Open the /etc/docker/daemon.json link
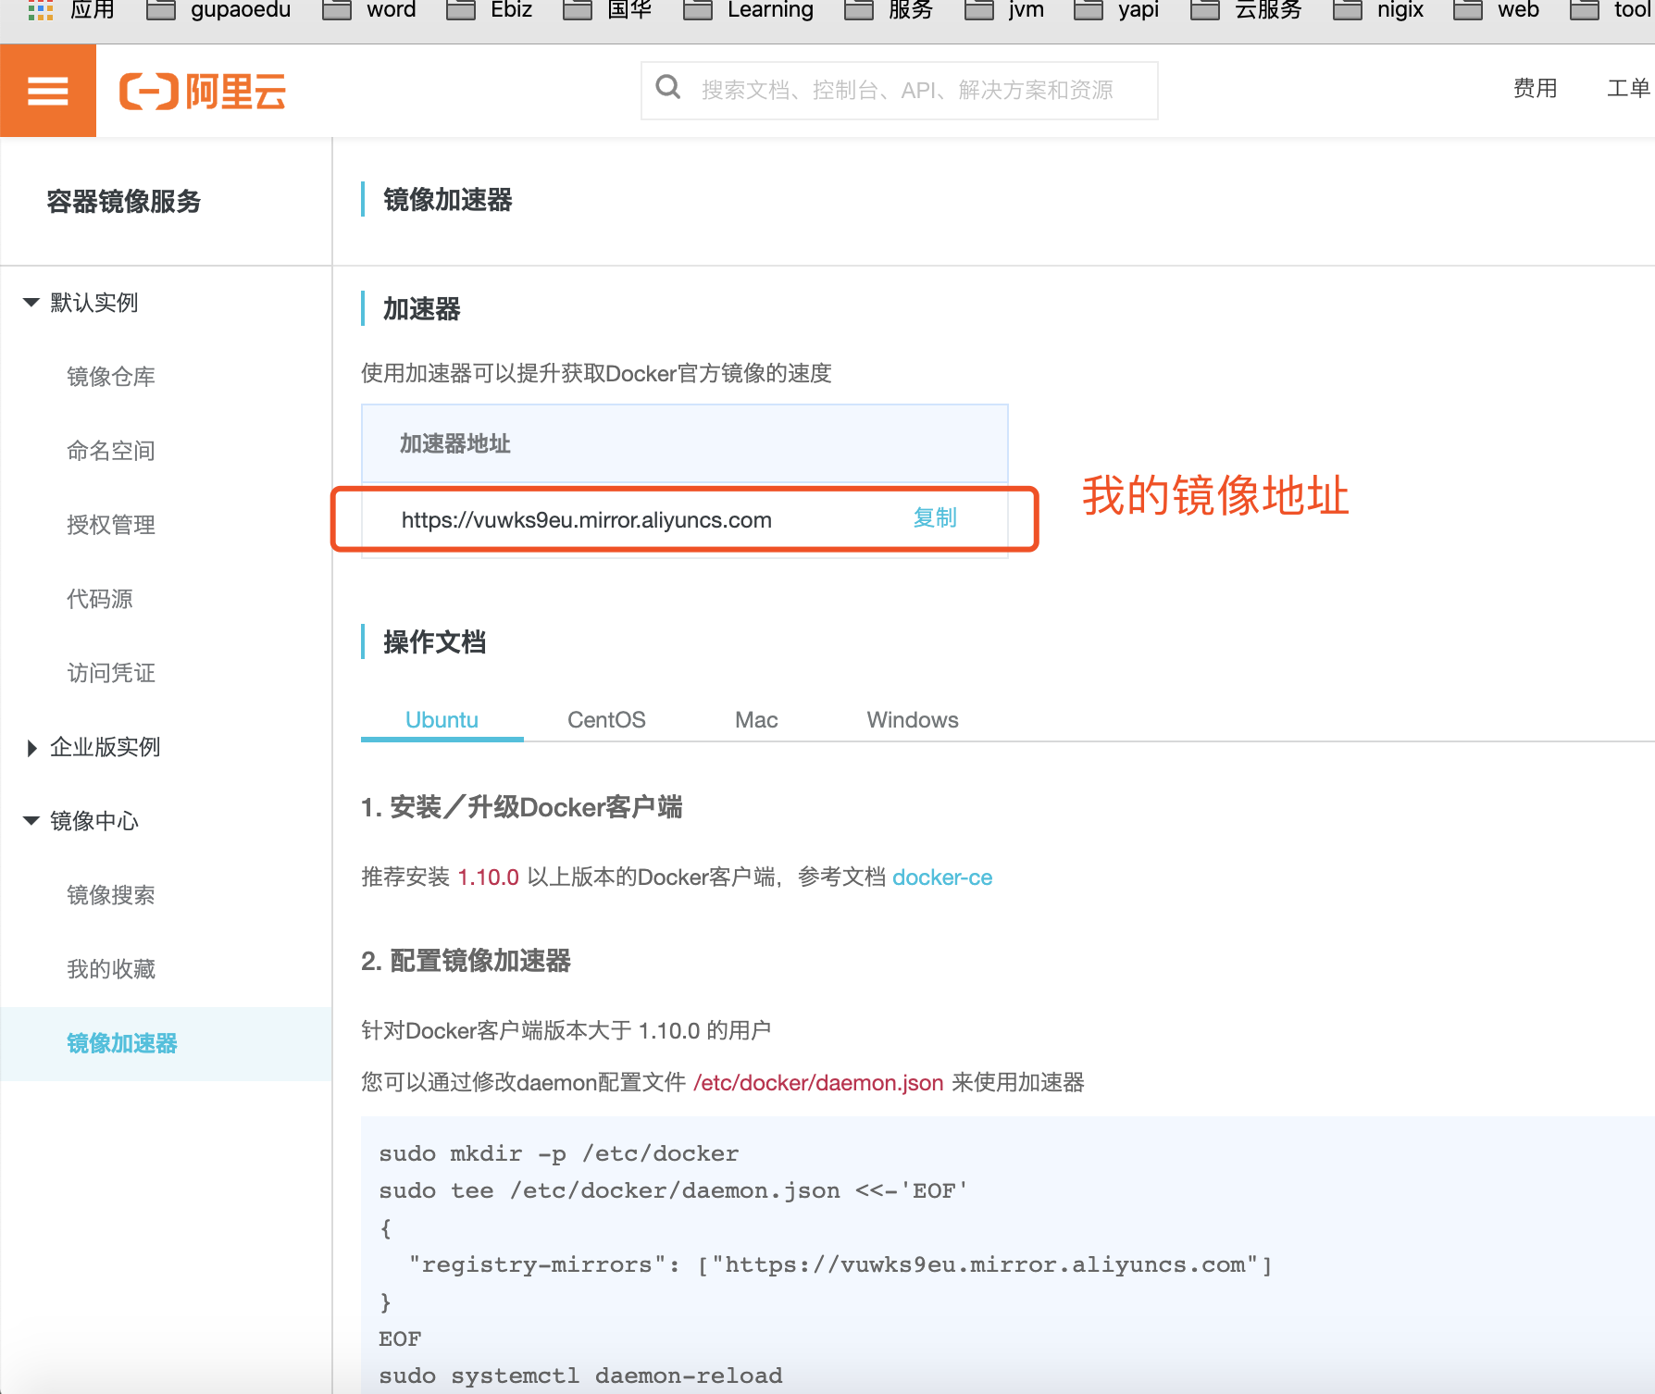This screenshot has height=1394, width=1655. click(818, 1082)
